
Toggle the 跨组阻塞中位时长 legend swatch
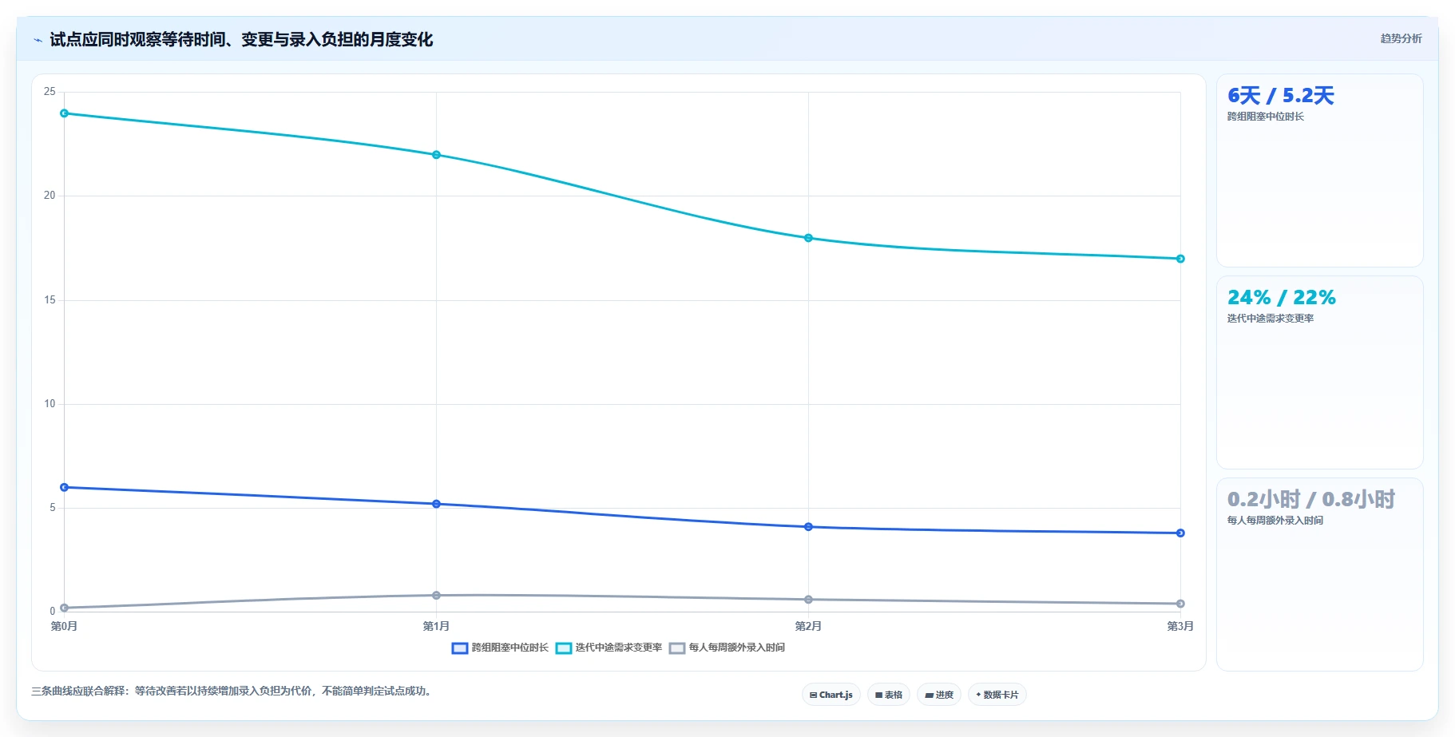(x=460, y=648)
